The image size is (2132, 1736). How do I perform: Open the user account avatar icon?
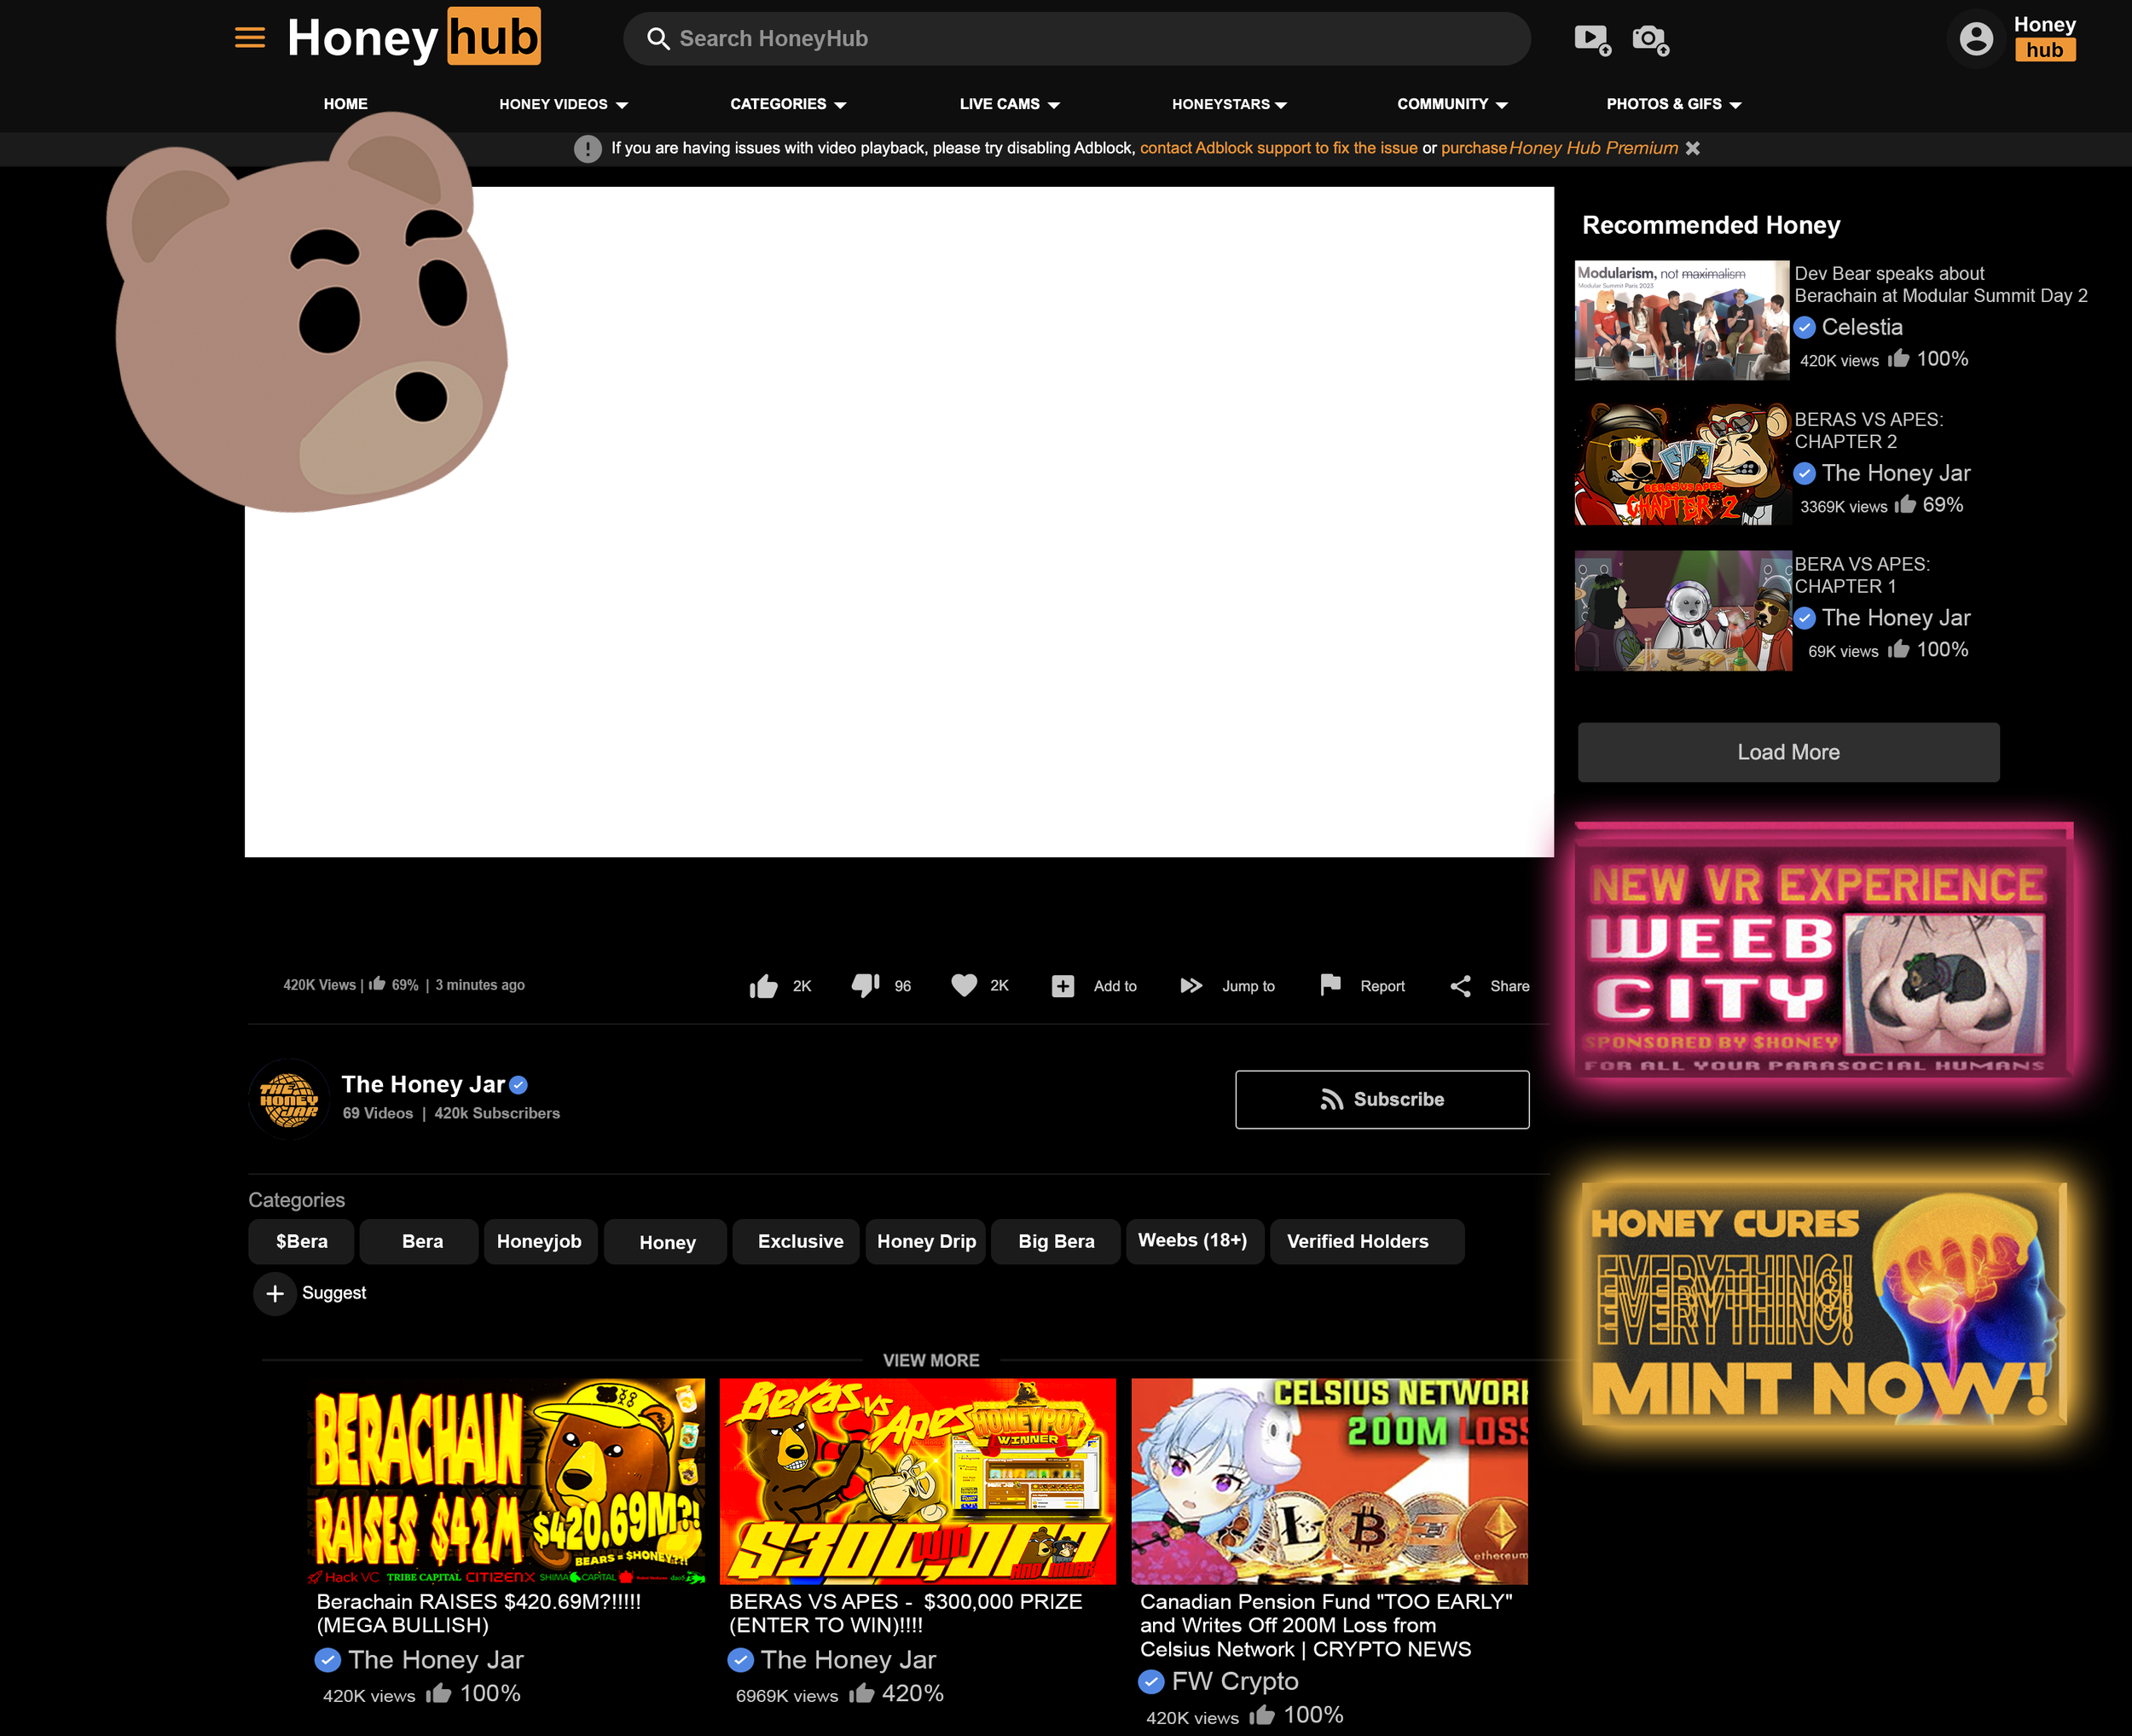1976,39
